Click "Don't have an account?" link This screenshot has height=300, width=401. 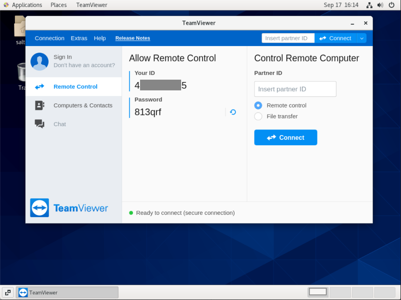tap(84, 65)
